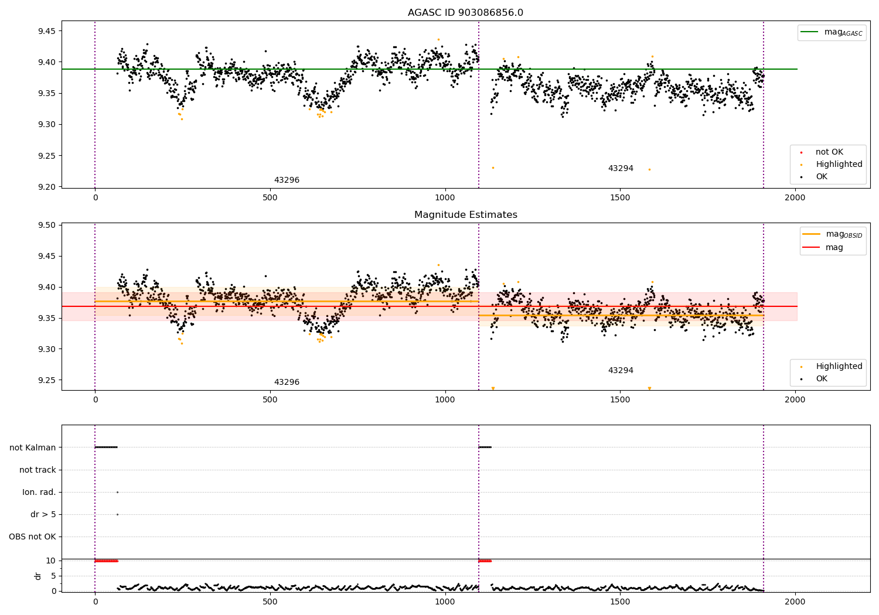Click the 1000 x-tick under Magnitude Estimates plot
This screenshot has height=615, width=879.
(445, 400)
